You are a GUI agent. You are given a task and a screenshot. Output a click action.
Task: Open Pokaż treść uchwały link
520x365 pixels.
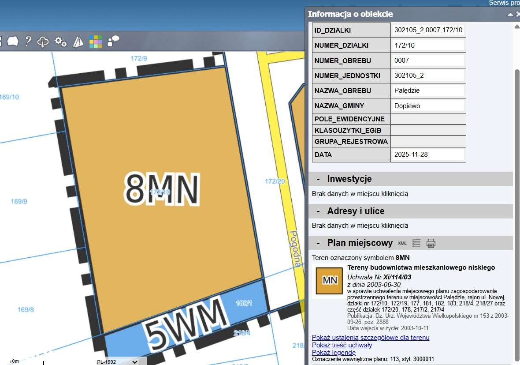(342, 345)
